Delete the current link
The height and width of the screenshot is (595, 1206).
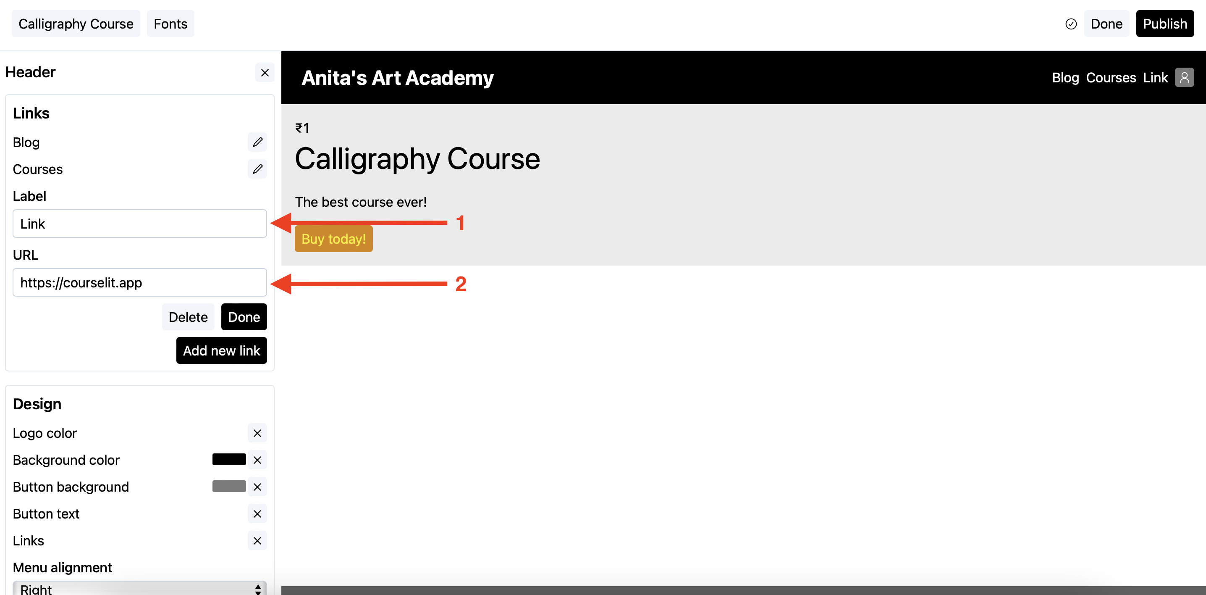click(188, 317)
